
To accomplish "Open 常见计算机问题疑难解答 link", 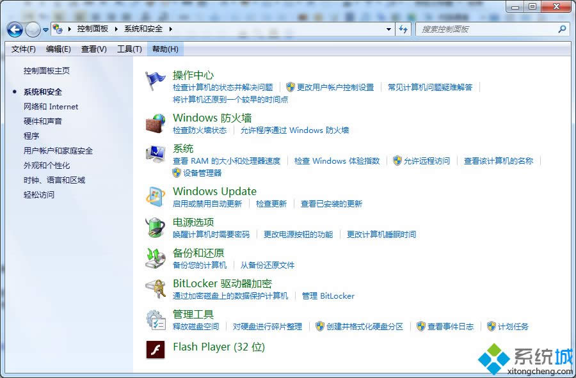I will point(430,88).
